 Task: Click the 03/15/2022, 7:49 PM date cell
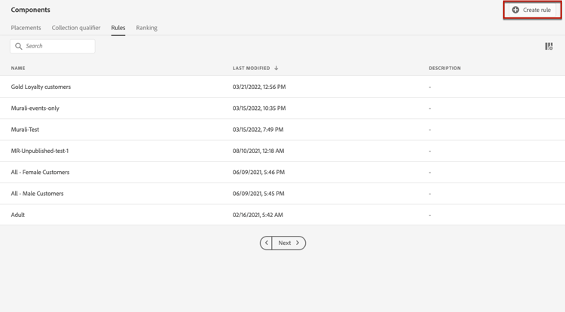tap(258, 130)
